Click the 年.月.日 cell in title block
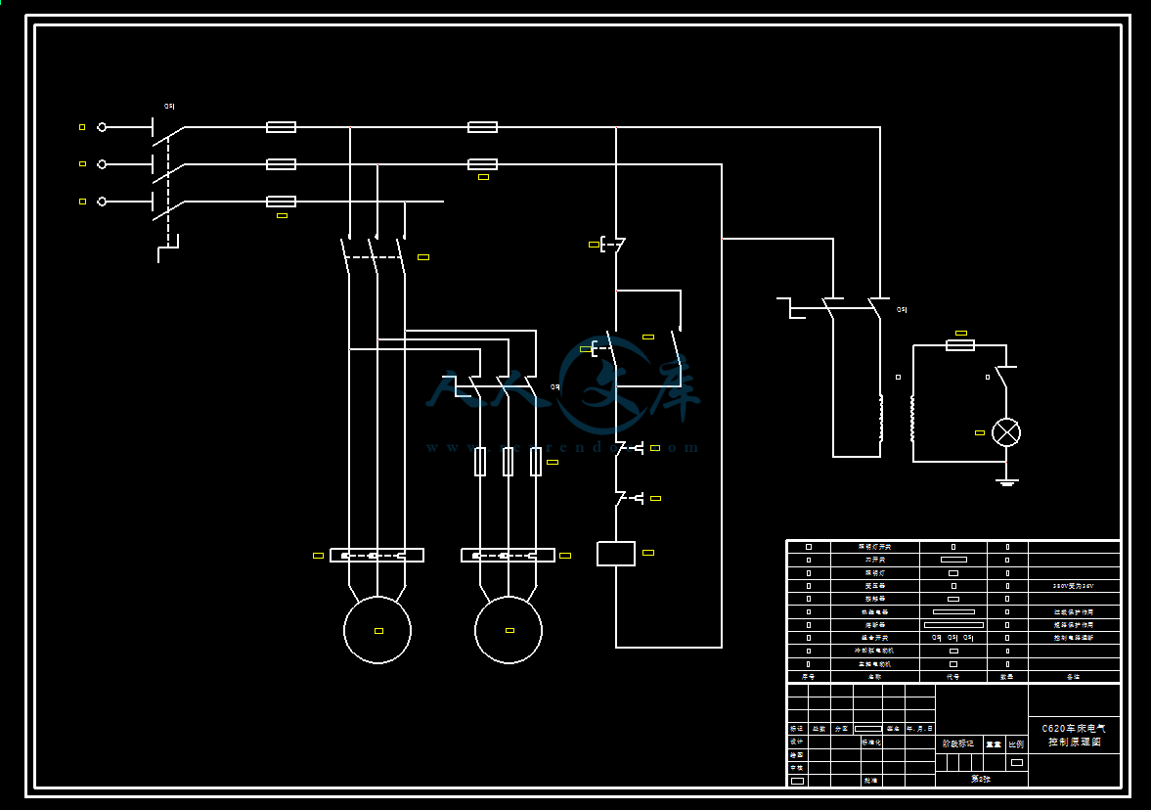The height and width of the screenshot is (810, 1151). click(x=919, y=729)
